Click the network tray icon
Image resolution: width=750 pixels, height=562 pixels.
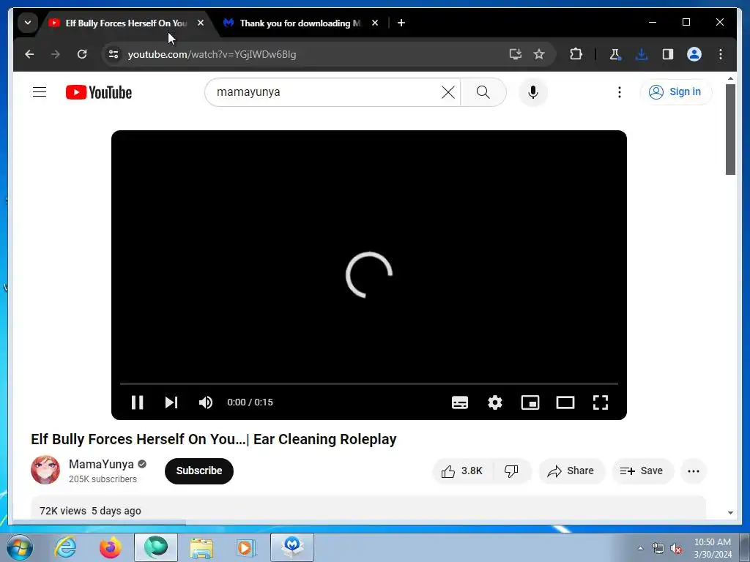[x=658, y=549]
